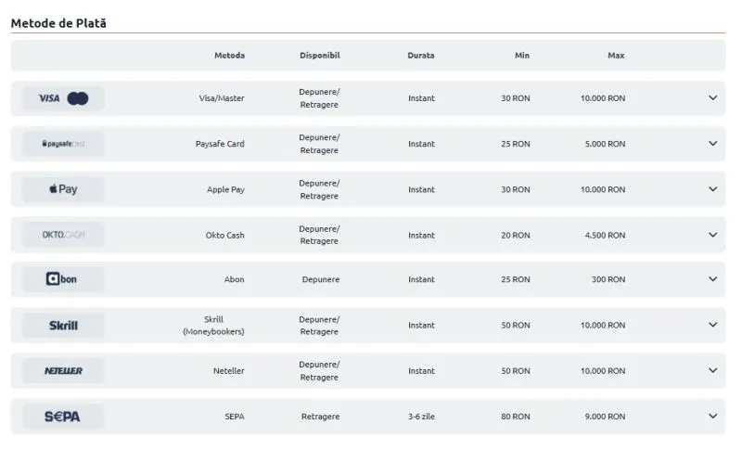Click the Paysafecard logo
Screen dimensions: 742x450
[63, 144]
